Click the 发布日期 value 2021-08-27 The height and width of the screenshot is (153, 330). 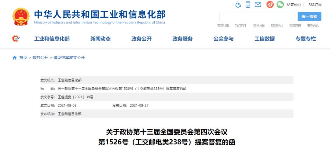(x=139, y=105)
